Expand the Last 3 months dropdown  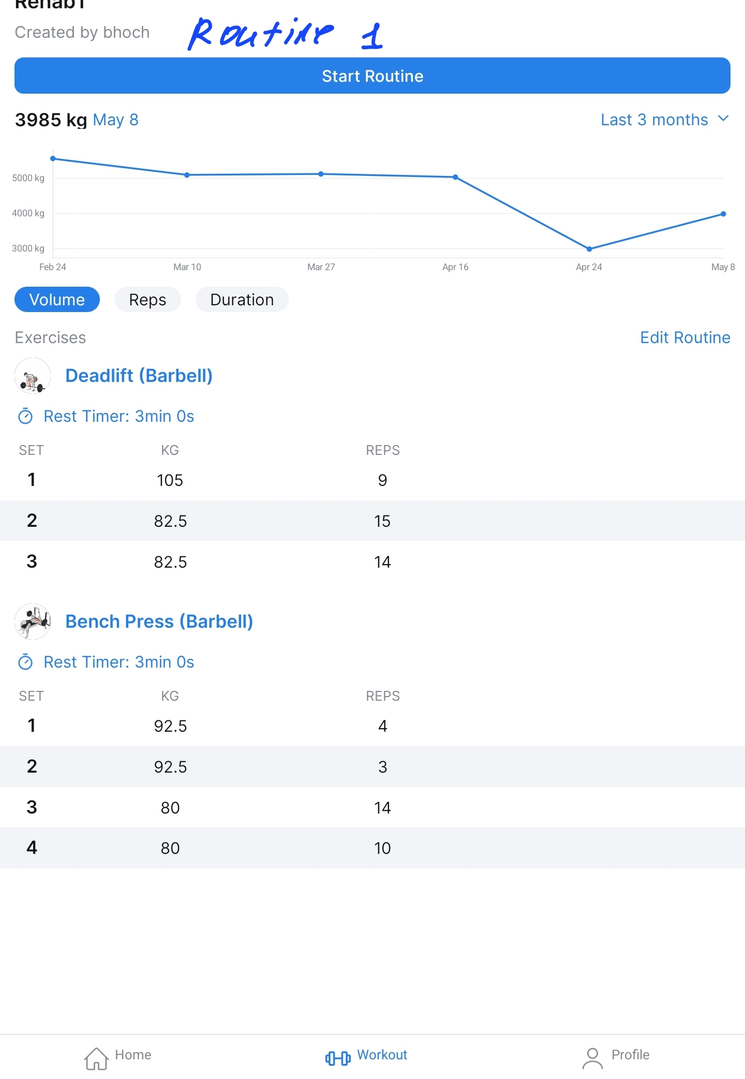click(x=654, y=120)
